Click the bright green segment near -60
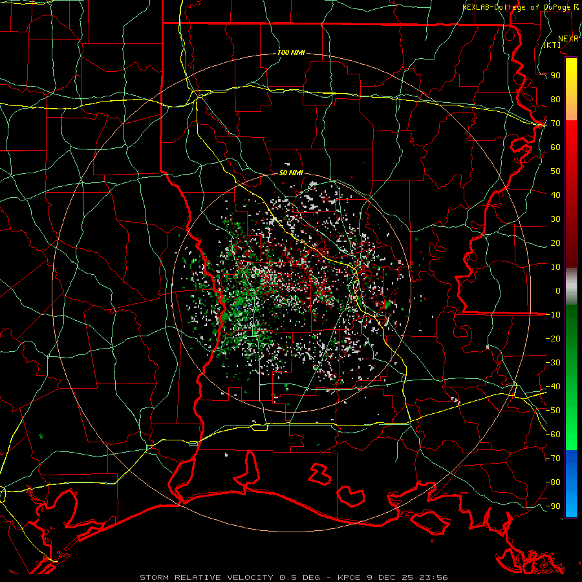582x582 pixels. [x=571, y=436]
